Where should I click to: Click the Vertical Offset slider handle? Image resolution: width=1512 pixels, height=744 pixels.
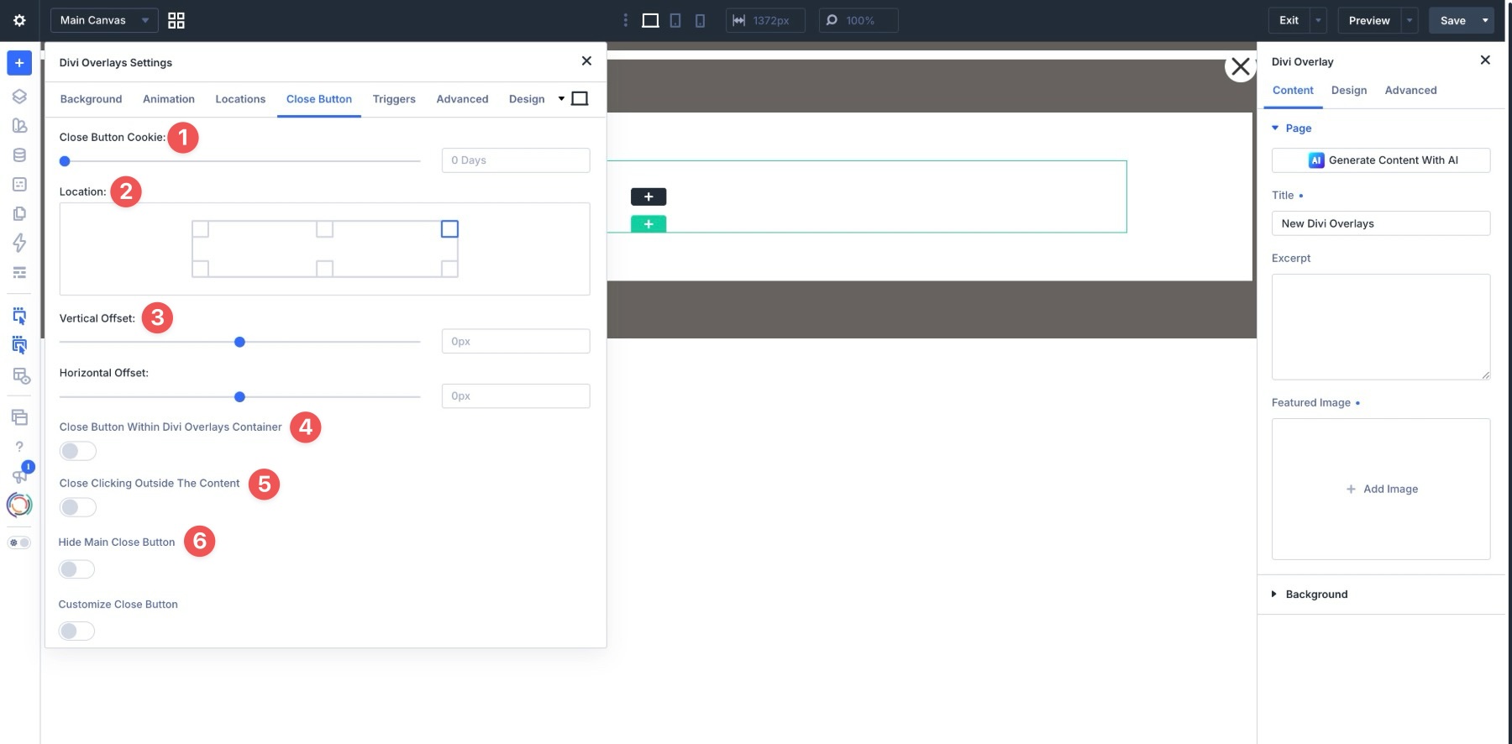(239, 342)
